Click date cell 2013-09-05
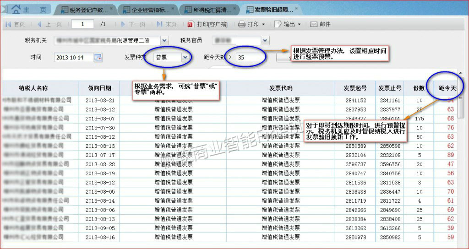The width and height of the screenshot is (469, 249). click(x=100, y=228)
